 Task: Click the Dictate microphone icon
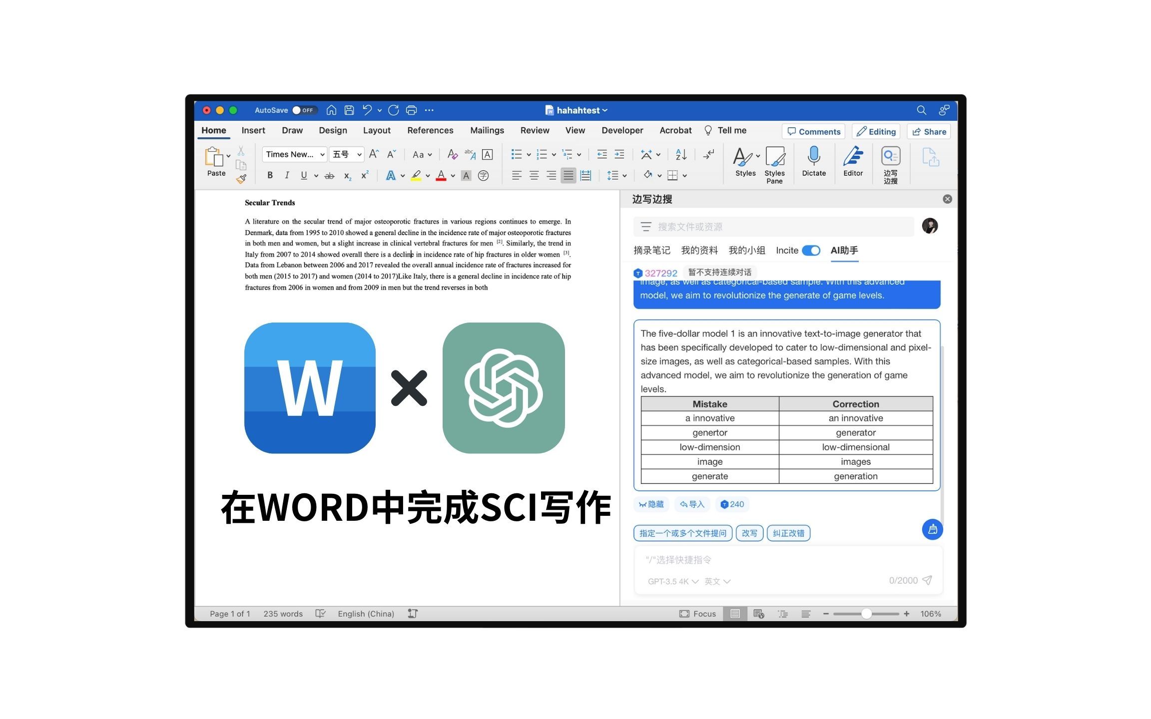(x=813, y=156)
